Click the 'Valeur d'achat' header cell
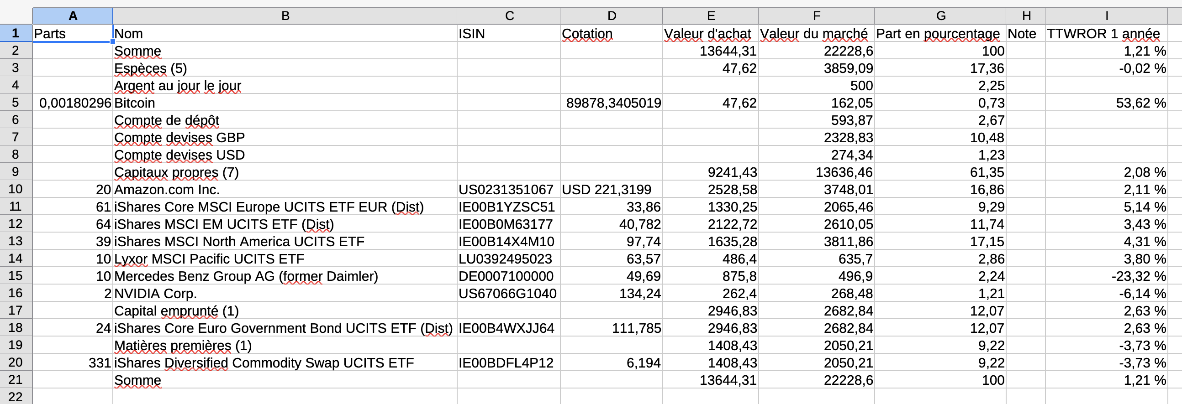Image resolution: width=1182 pixels, height=404 pixels. [711, 33]
